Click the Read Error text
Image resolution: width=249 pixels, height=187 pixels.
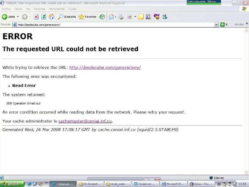click(x=24, y=85)
